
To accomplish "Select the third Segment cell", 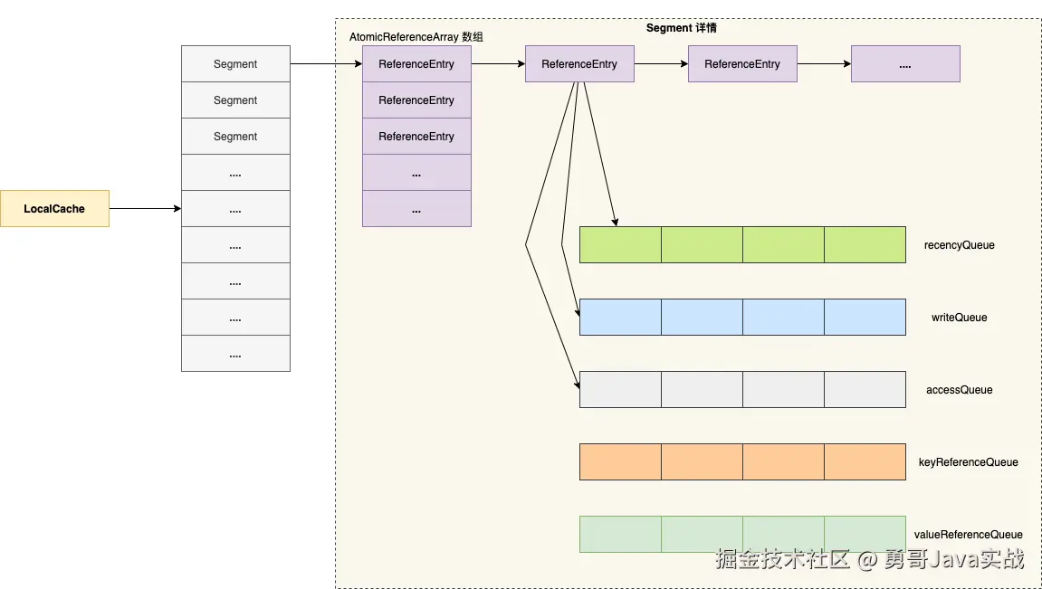I will tap(236, 136).
